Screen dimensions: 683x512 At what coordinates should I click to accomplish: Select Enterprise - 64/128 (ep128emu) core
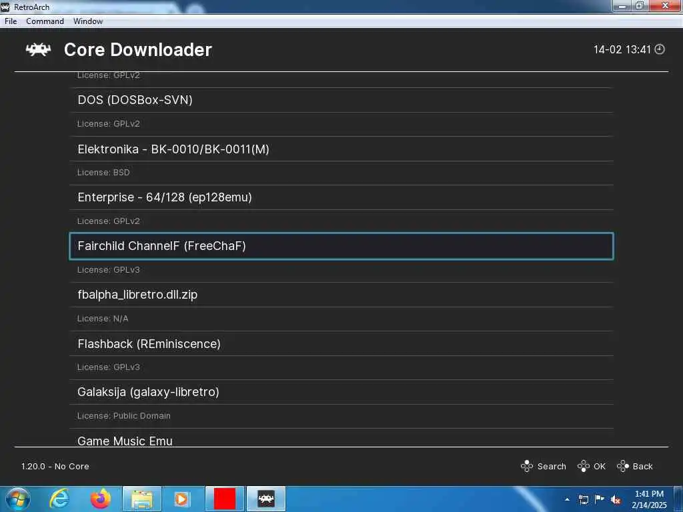(x=341, y=197)
